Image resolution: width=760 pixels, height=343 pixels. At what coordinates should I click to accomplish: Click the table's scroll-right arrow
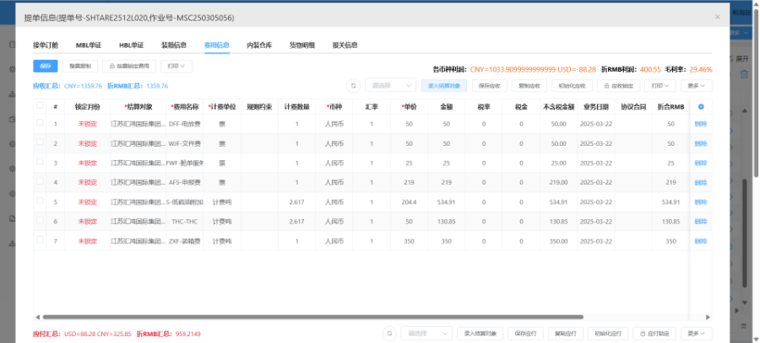[x=708, y=318]
